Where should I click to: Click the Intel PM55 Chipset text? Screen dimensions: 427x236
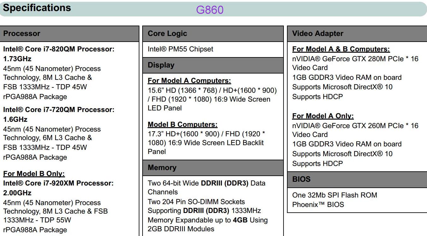tap(180, 49)
